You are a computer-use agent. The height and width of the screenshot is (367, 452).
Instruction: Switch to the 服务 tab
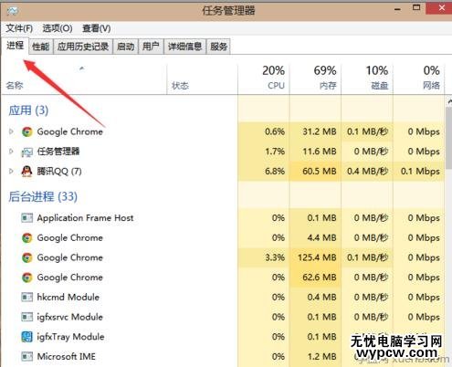(x=218, y=47)
